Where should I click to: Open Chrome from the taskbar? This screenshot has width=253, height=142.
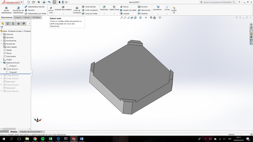point(35,139)
